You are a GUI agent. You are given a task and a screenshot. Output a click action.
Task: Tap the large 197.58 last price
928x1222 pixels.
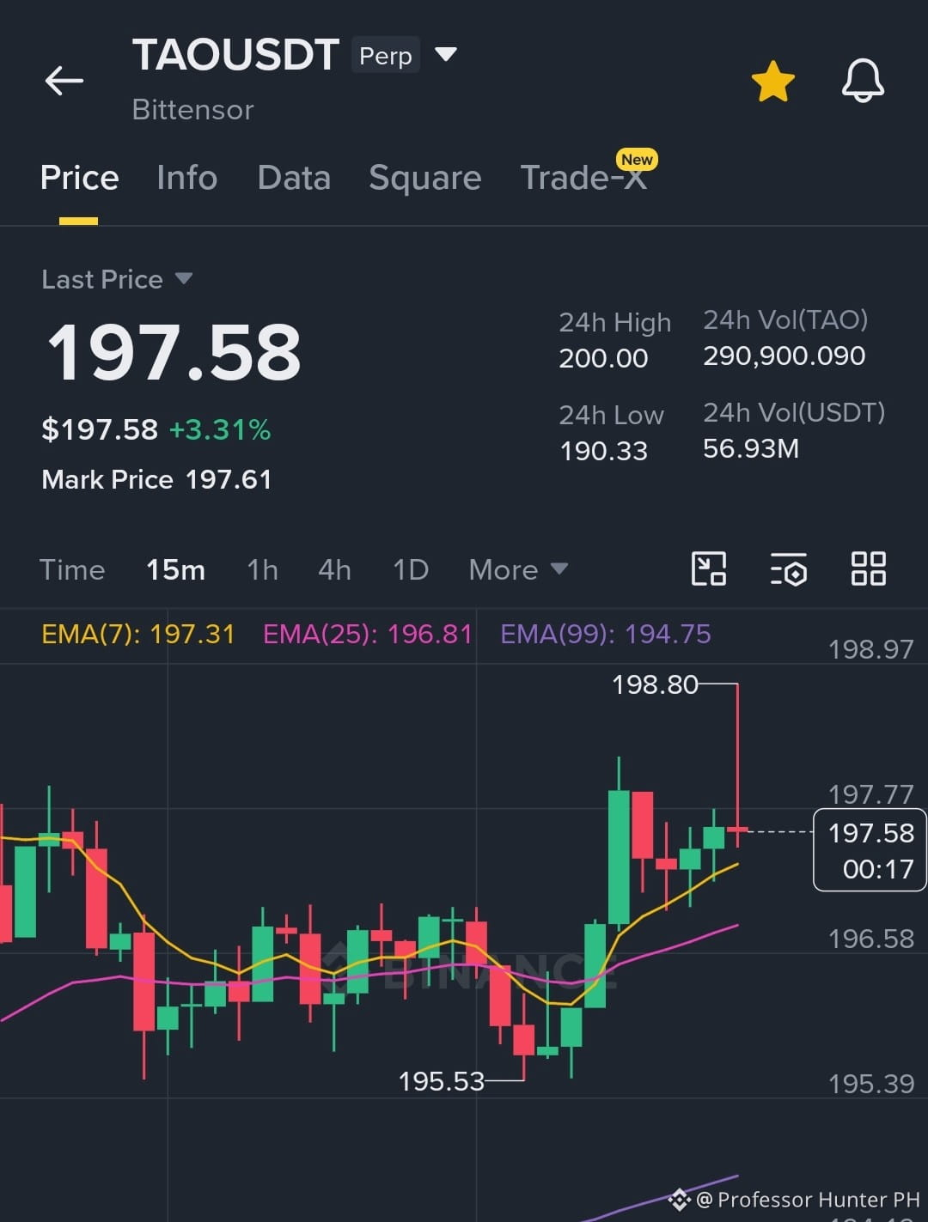(174, 352)
